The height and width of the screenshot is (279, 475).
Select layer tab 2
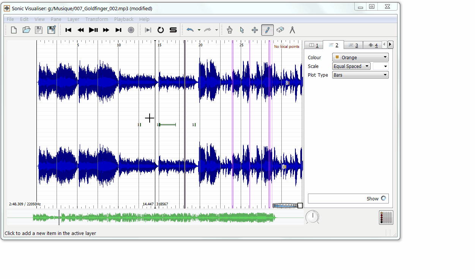tap(333, 45)
